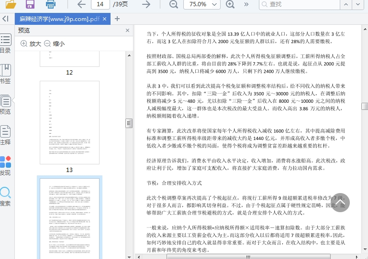
Task: Zoom out with the minus magnifier
Action: (173, 4)
